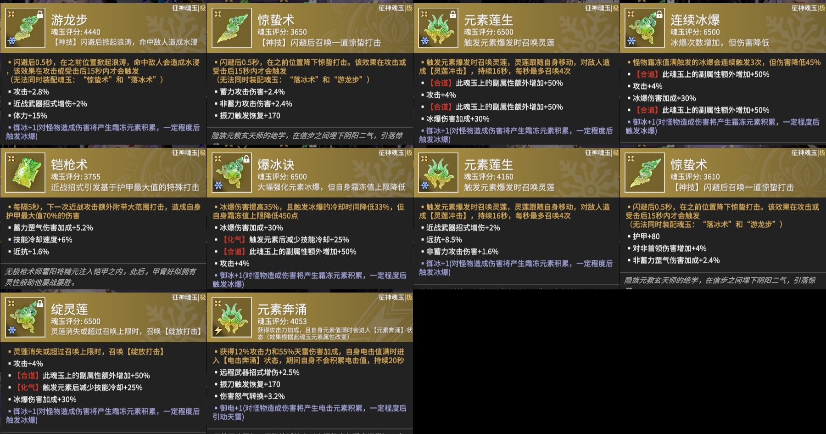Click the 游龙步 soul jade icon

coord(25,28)
